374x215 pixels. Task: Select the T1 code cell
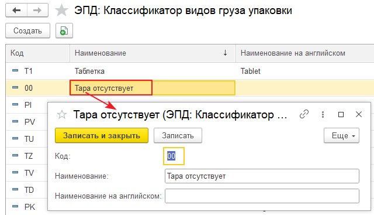pos(29,71)
